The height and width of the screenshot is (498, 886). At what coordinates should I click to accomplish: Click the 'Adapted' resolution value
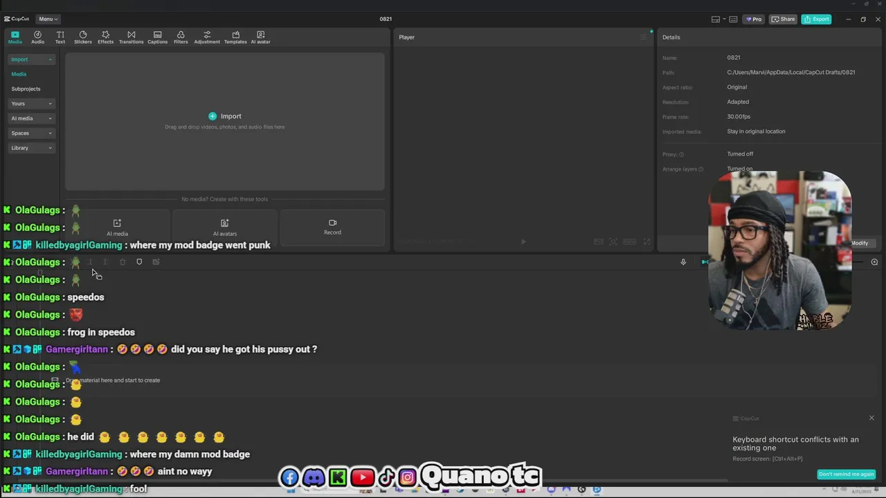click(738, 102)
